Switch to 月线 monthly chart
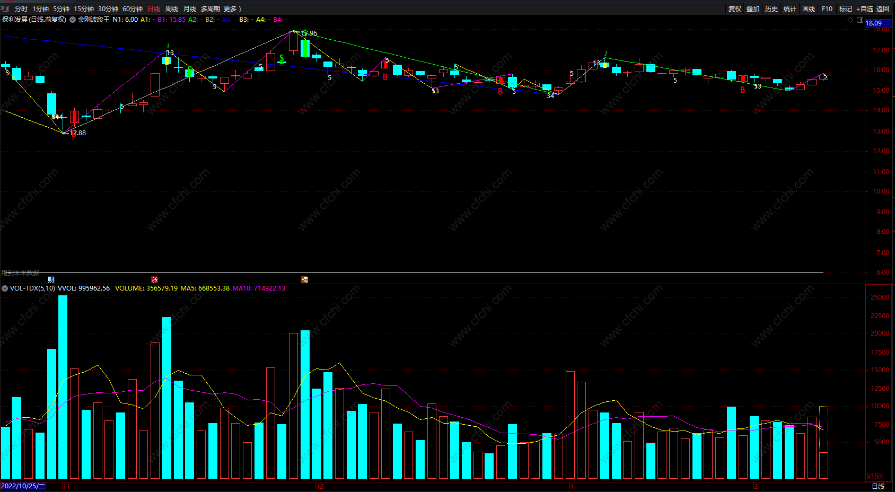 pyautogui.click(x=190, y=9)
